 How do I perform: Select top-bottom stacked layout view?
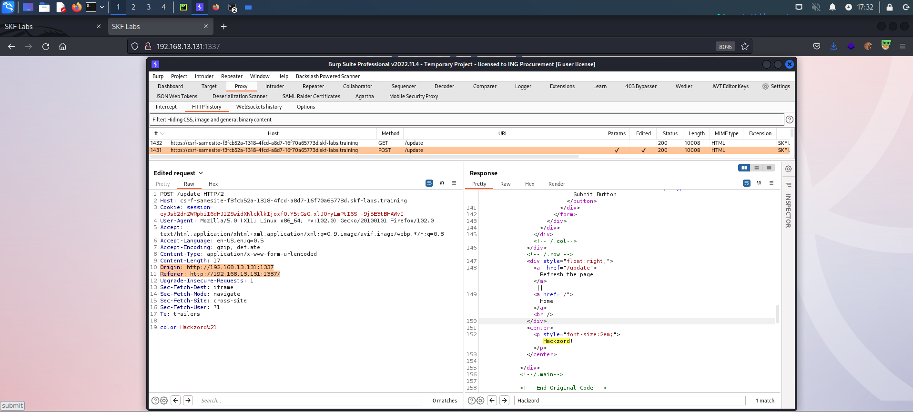[x=756, y=168]
